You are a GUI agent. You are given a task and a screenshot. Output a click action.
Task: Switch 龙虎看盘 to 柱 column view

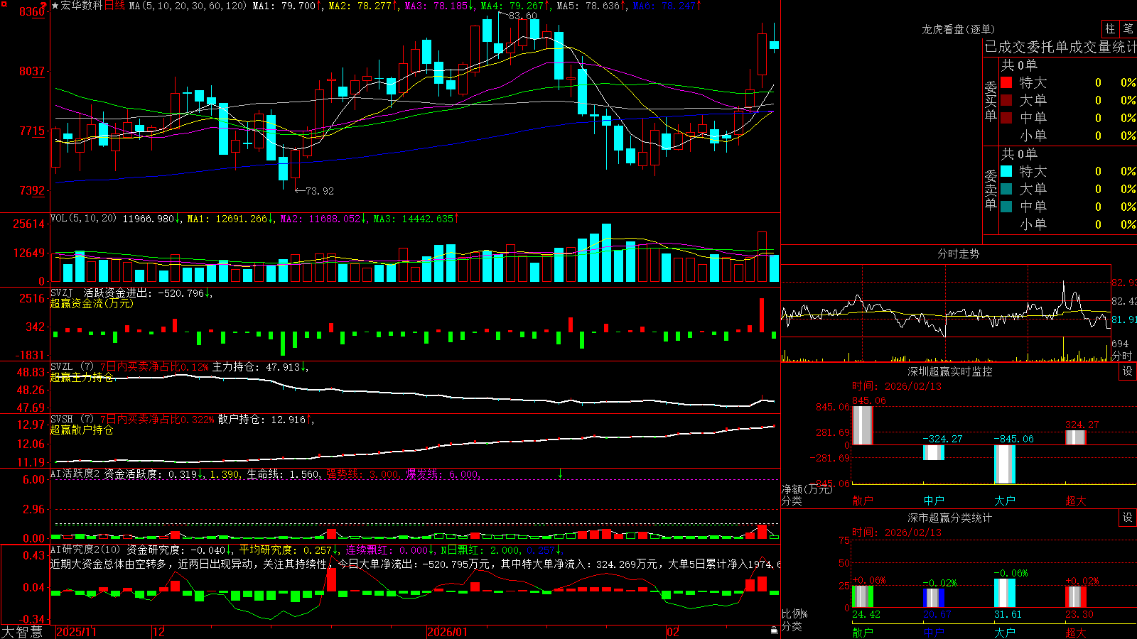click(1110, 29)
